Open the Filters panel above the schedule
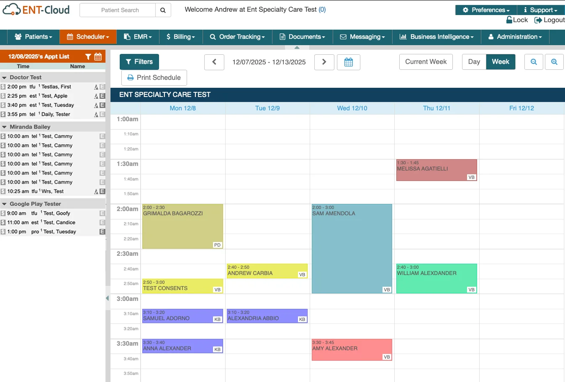This screenshot has height=382, width=565. (x=139, y=61)
